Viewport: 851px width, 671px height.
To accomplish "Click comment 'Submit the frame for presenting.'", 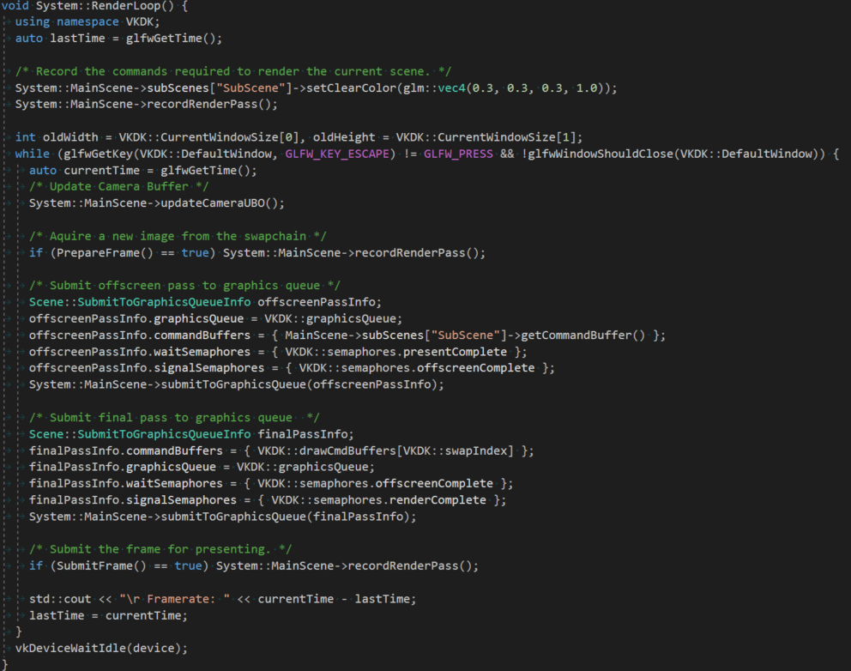I will click(160, 549).
